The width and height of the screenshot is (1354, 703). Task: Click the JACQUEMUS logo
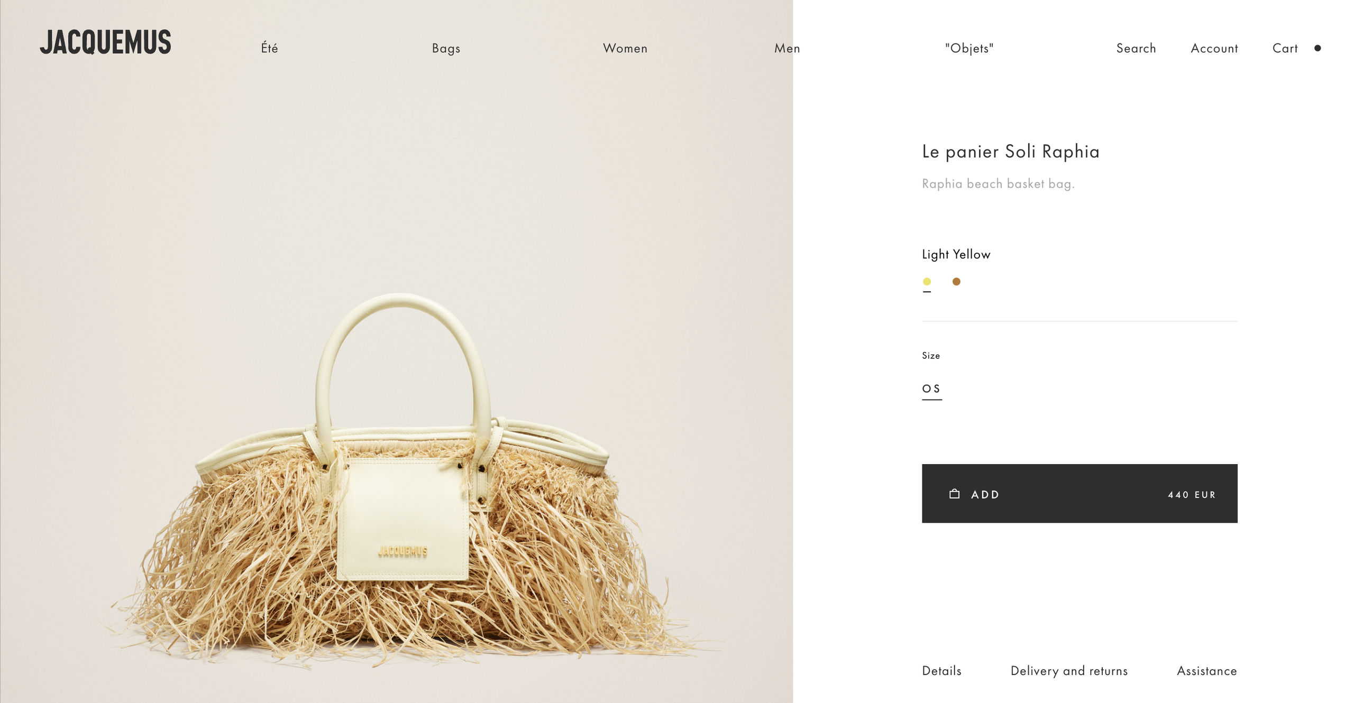[105, 42]
